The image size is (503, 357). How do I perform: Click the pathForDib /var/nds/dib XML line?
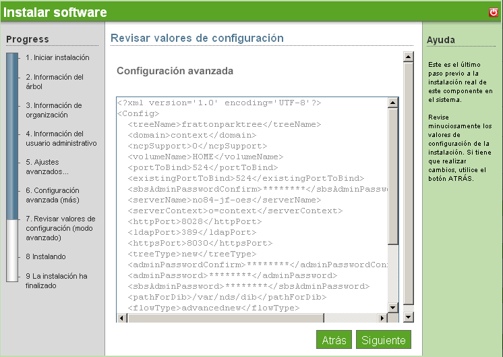coord(227,297)
